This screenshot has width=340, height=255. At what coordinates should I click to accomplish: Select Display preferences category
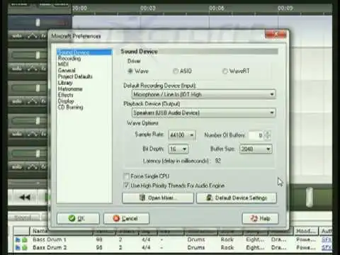[x=66, y=101]
